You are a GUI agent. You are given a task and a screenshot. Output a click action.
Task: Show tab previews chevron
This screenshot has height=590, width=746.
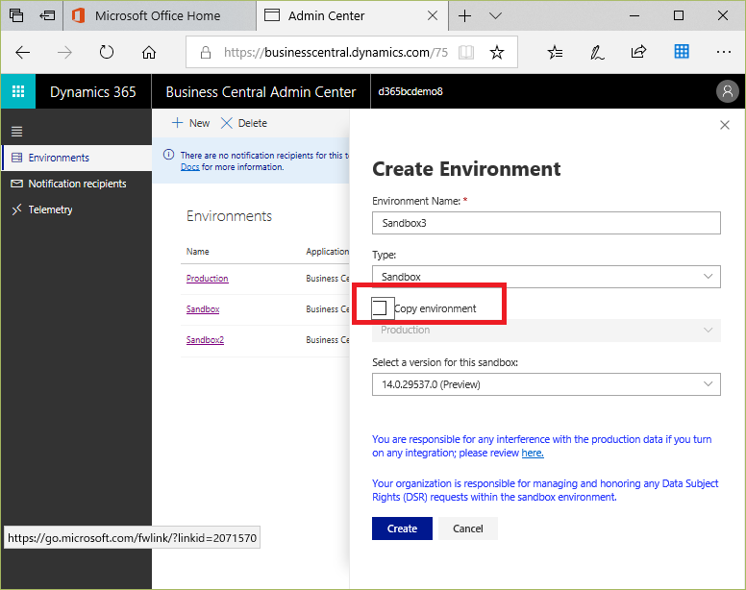(495, 16)
